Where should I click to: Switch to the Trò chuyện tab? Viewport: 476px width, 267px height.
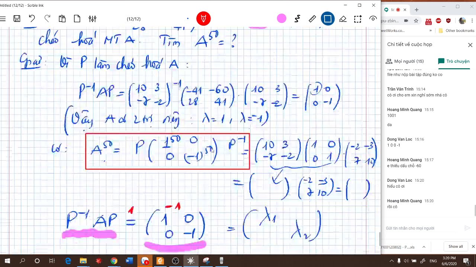(454, 61)
